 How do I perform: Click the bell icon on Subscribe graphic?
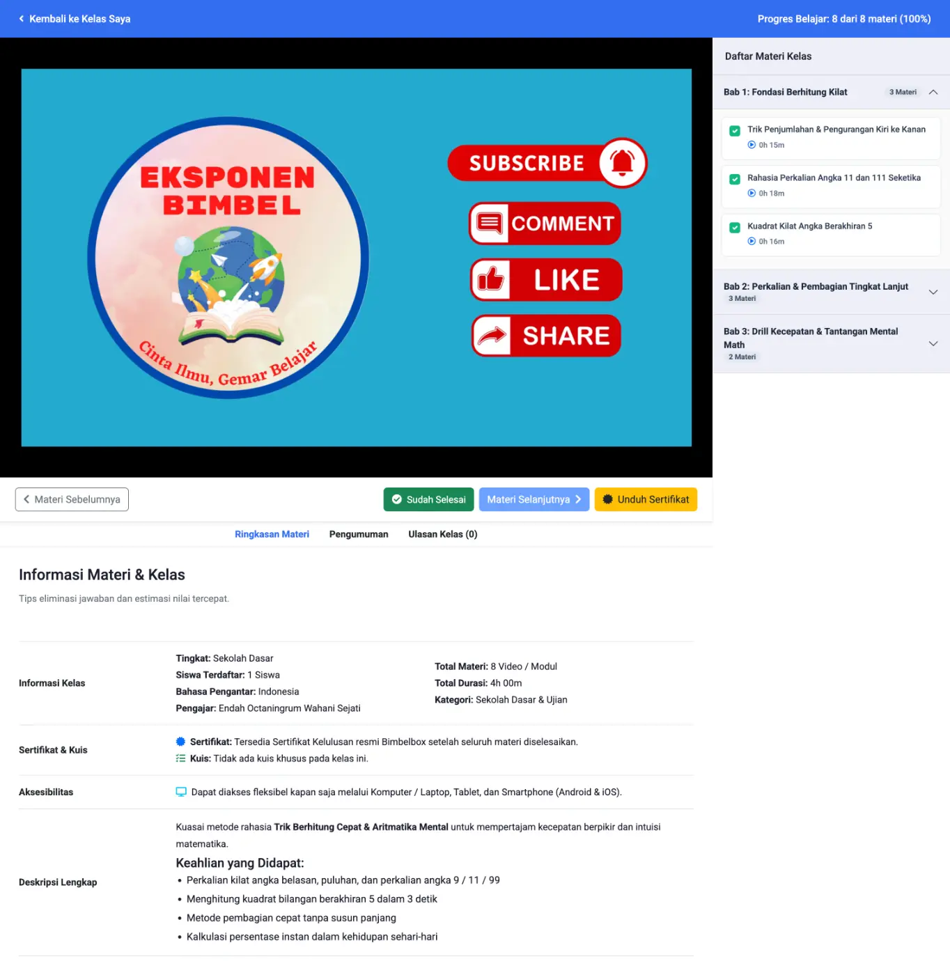(622, 163)
